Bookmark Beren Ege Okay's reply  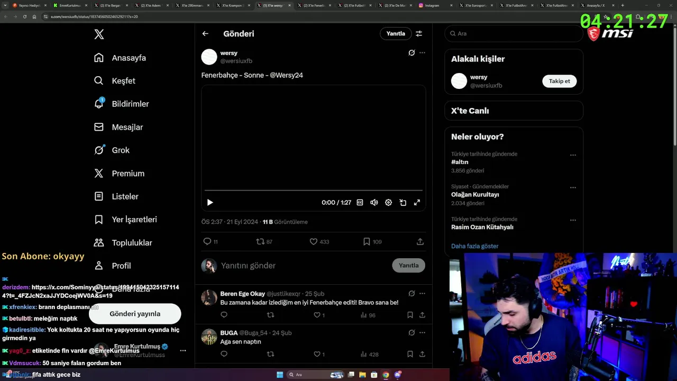[x=410, y=315]
